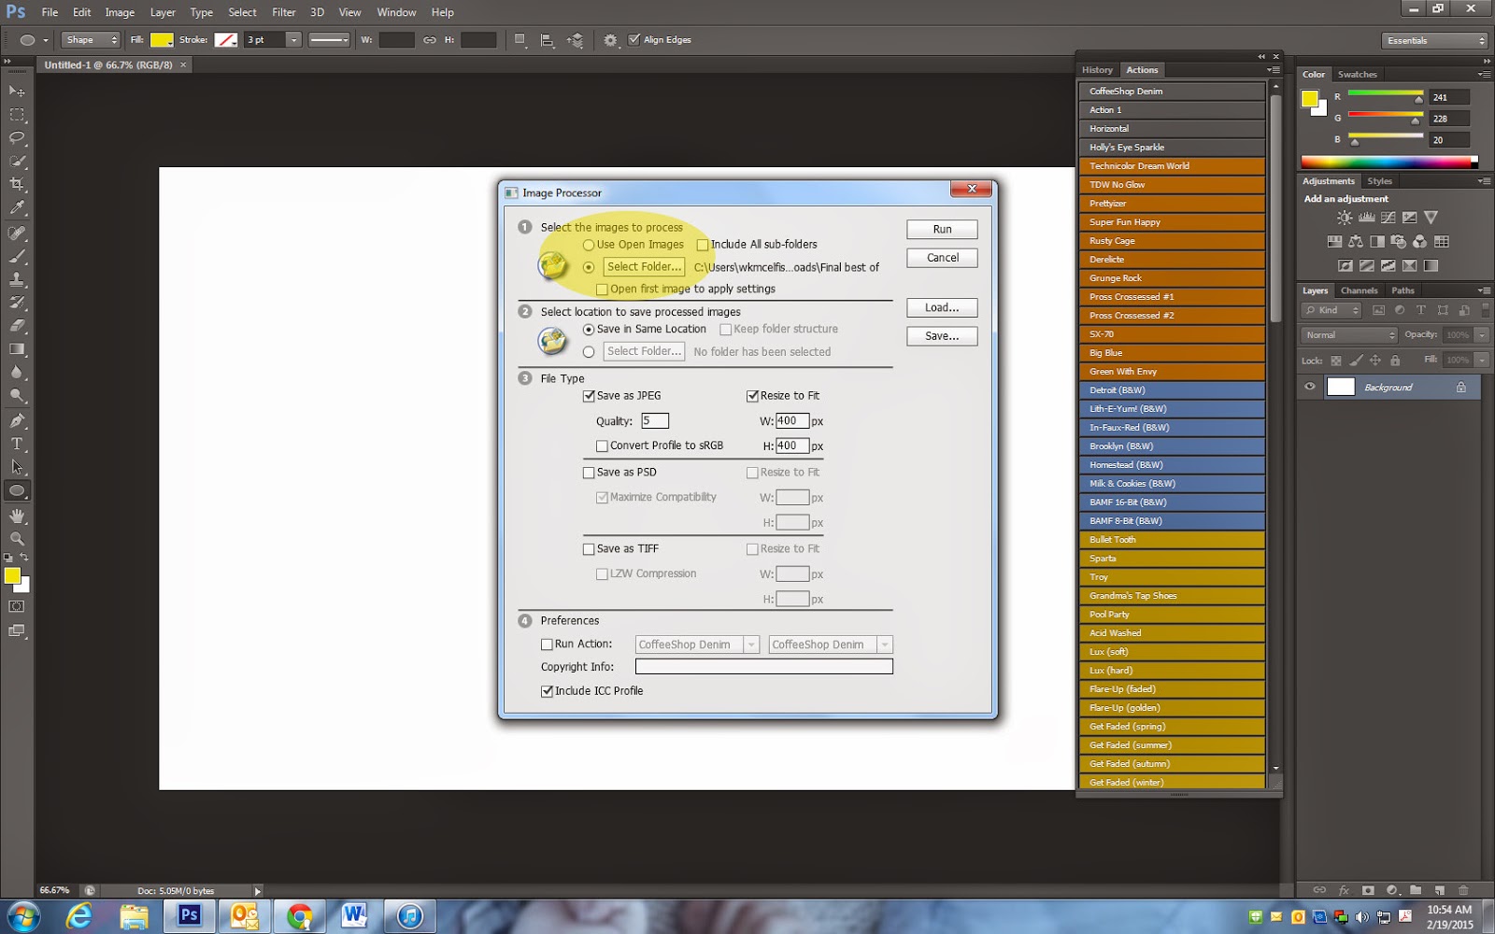Select the Pen tool
1495x934 pixels.
click(x=17, y=420)
